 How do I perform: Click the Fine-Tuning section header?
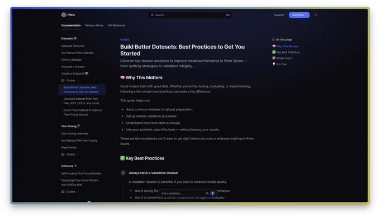[x=70, y=126]
